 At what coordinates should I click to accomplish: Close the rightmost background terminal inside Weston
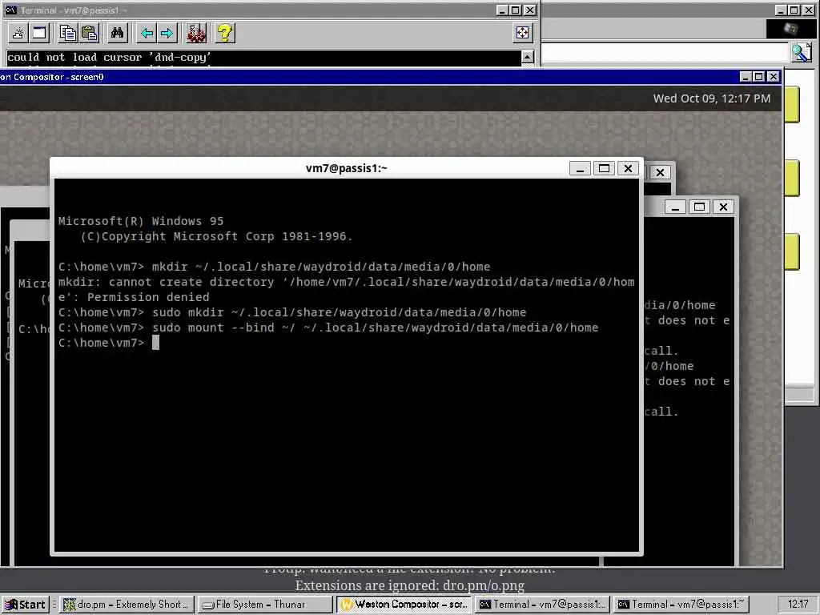[723, 207]
